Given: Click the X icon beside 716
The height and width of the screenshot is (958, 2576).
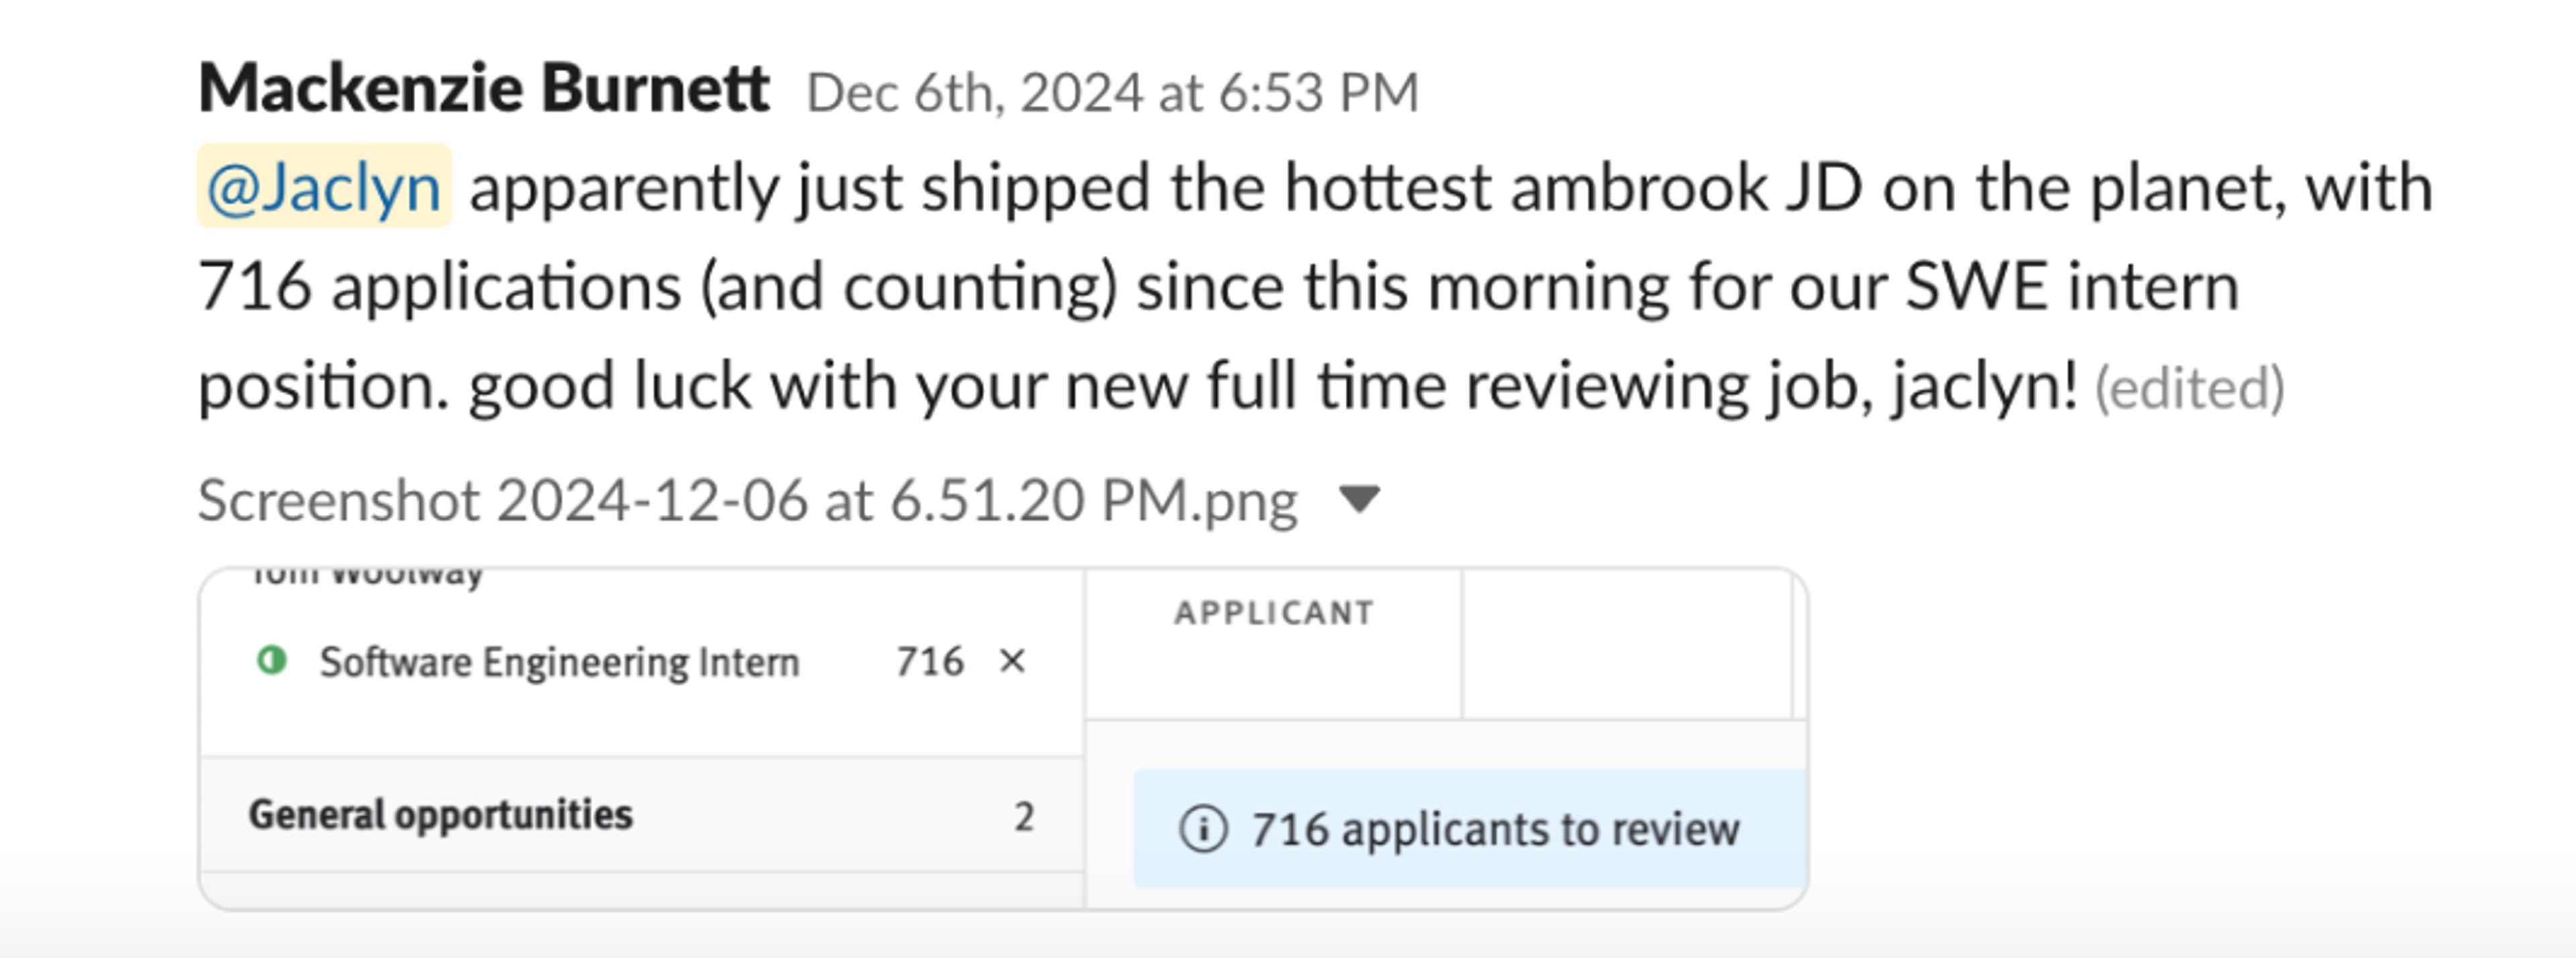Looking at the screenshot, I should point(1012,661).
